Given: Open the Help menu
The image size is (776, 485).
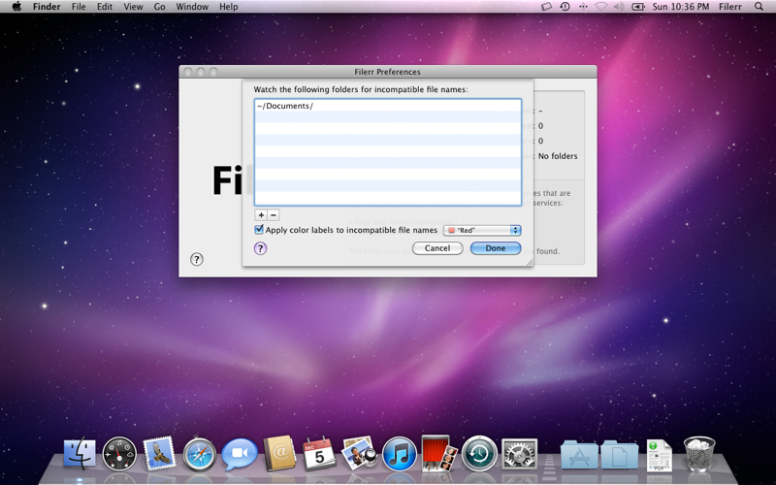Looking at the screenshot, I should click(x=229, y=7).
